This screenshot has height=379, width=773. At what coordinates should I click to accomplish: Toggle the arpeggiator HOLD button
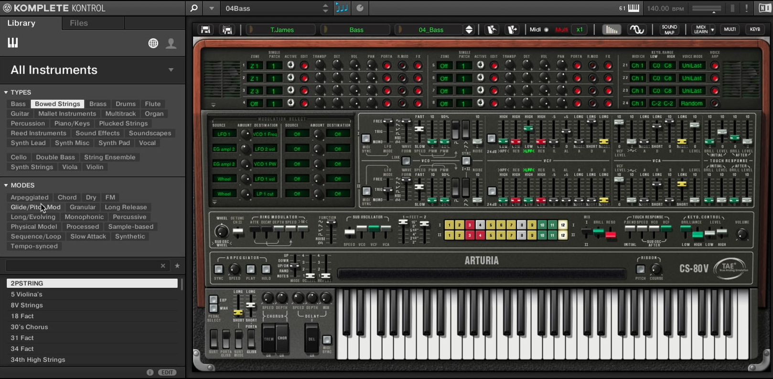pyautogui.click(x=266, y=269)
